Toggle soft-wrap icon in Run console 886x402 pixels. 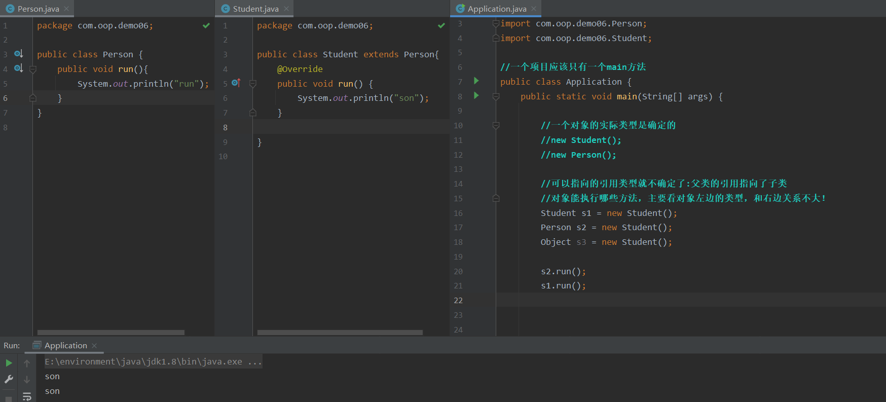(x=27, y=396)
